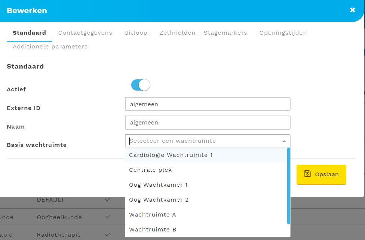This screenshot has width=365, height=240.
Task: Toggle the Actief switch off
Action: pos(141,85)
